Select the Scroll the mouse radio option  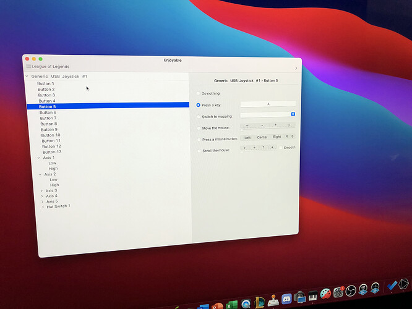pyautogui.click(x=199, y=151)
